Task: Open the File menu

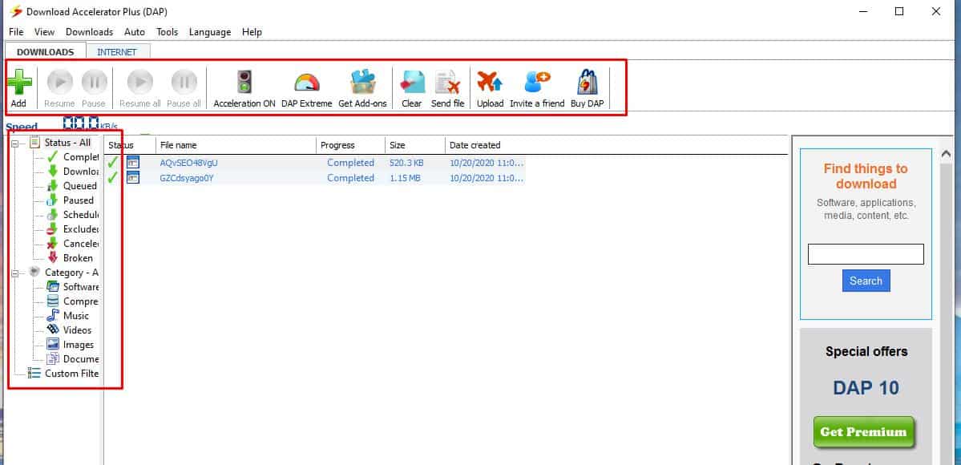Action: tap(16, 32)
